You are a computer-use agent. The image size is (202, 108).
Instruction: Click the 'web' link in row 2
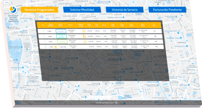click(x=155, y=36)
